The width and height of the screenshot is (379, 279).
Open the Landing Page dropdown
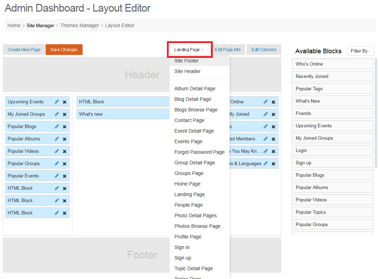189,50
